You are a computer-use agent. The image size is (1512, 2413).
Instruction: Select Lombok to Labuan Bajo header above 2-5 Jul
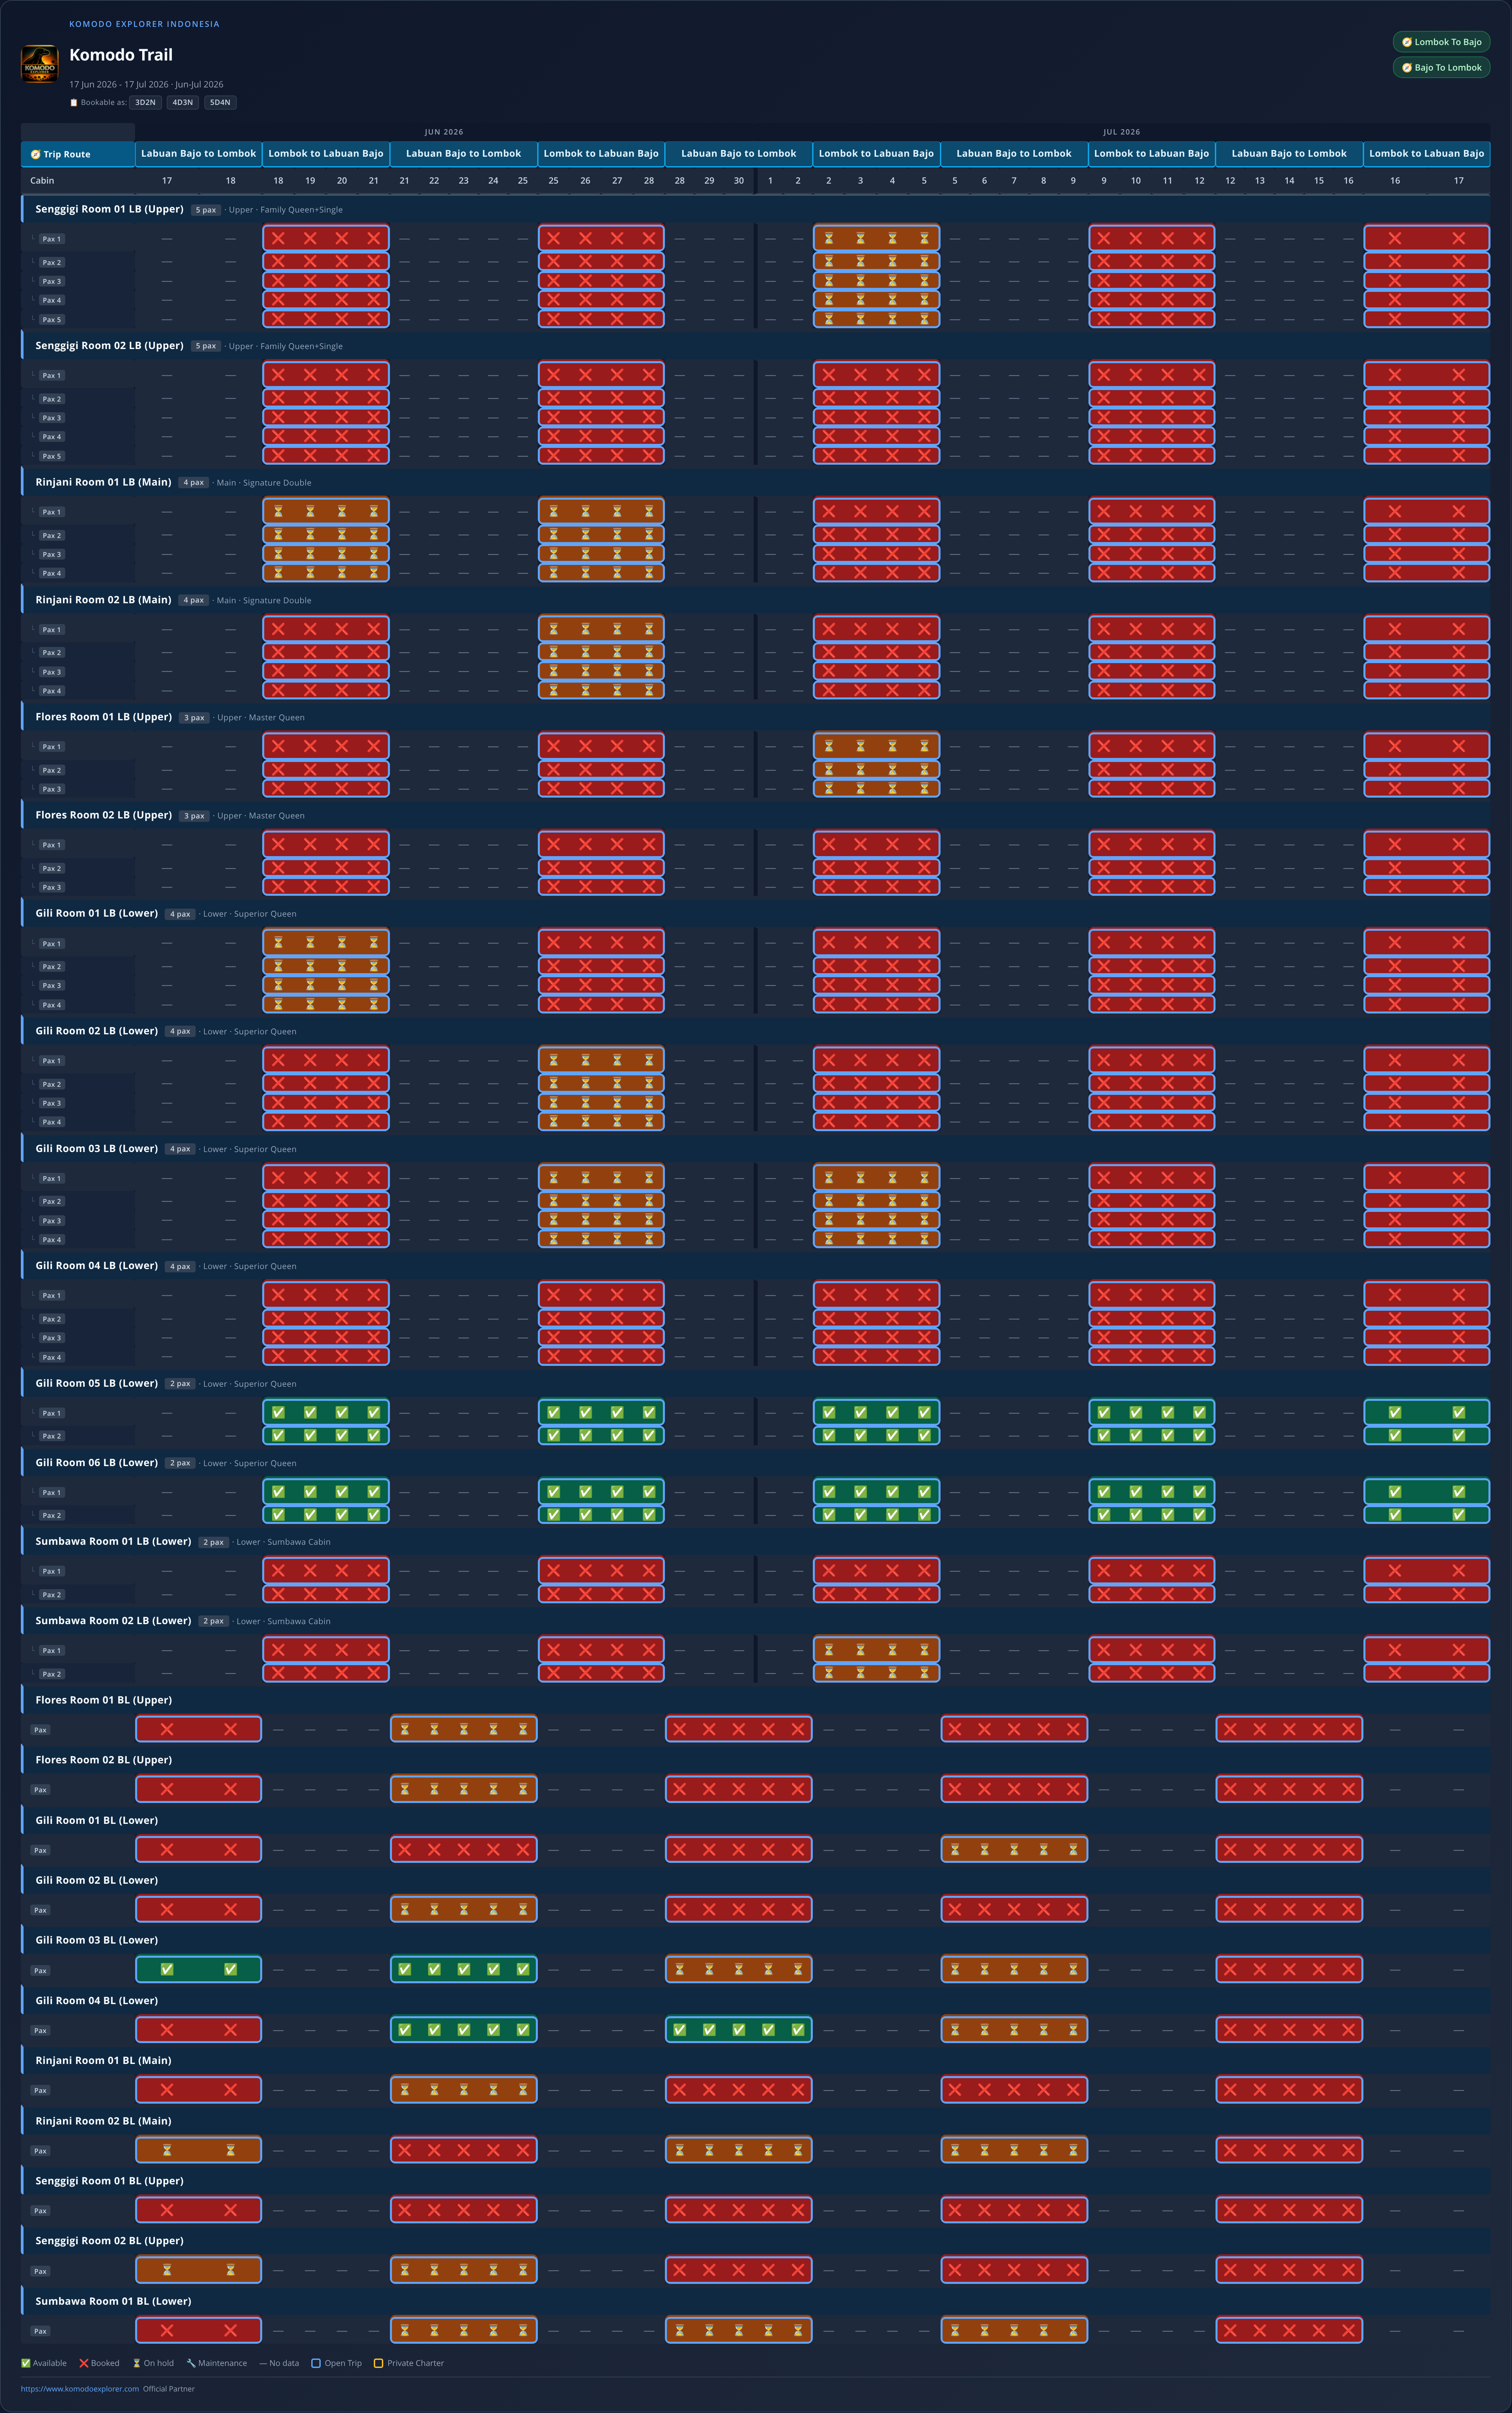tap(876, 154)
